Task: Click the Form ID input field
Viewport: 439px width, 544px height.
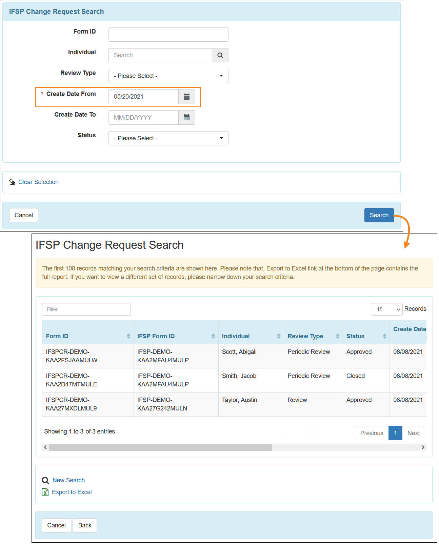Action: pyautogui.click(x=168, y=35)
